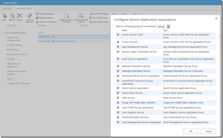Open Configuration Wizards in sidebar

click(18, 84)
